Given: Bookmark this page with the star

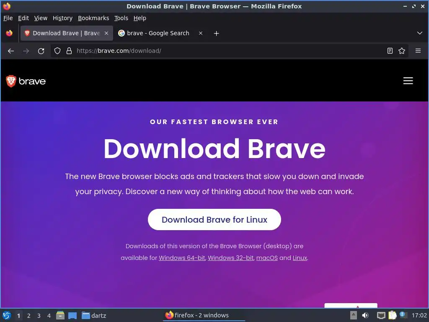Looking at the screenshot, I should tap(402, 51).
